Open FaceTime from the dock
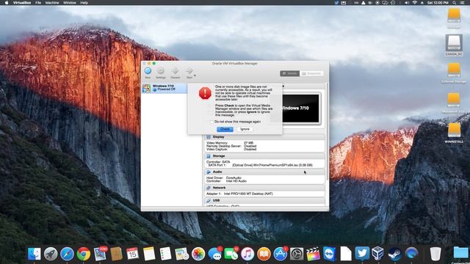Screen dimensions: 470x264 (x=231, y=254)
